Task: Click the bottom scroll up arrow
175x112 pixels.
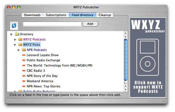Action: click(x=126, y=86)
